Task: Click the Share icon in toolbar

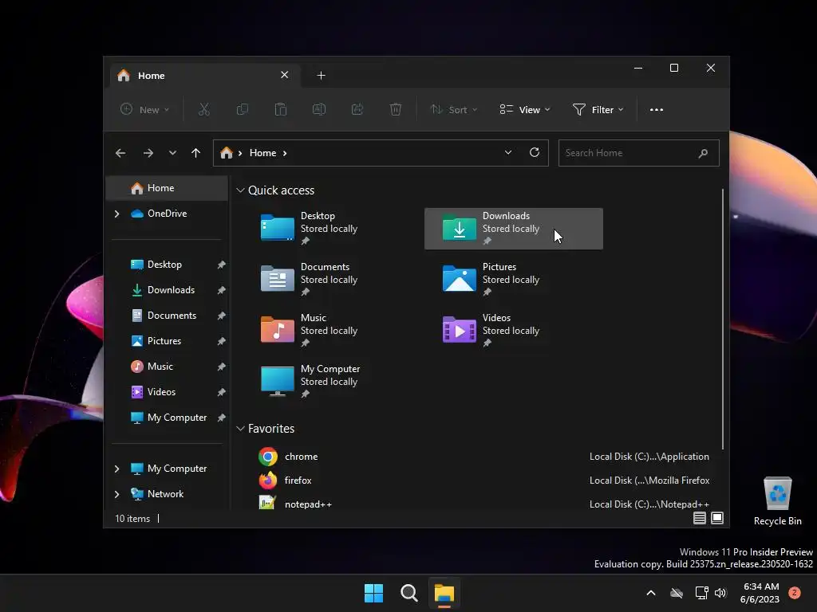Action: [x=357, y=109]
